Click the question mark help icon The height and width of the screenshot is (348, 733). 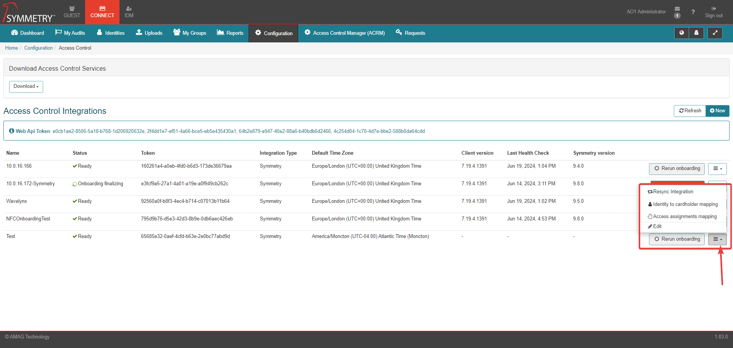pyautogui.click(x=693, y=12)
